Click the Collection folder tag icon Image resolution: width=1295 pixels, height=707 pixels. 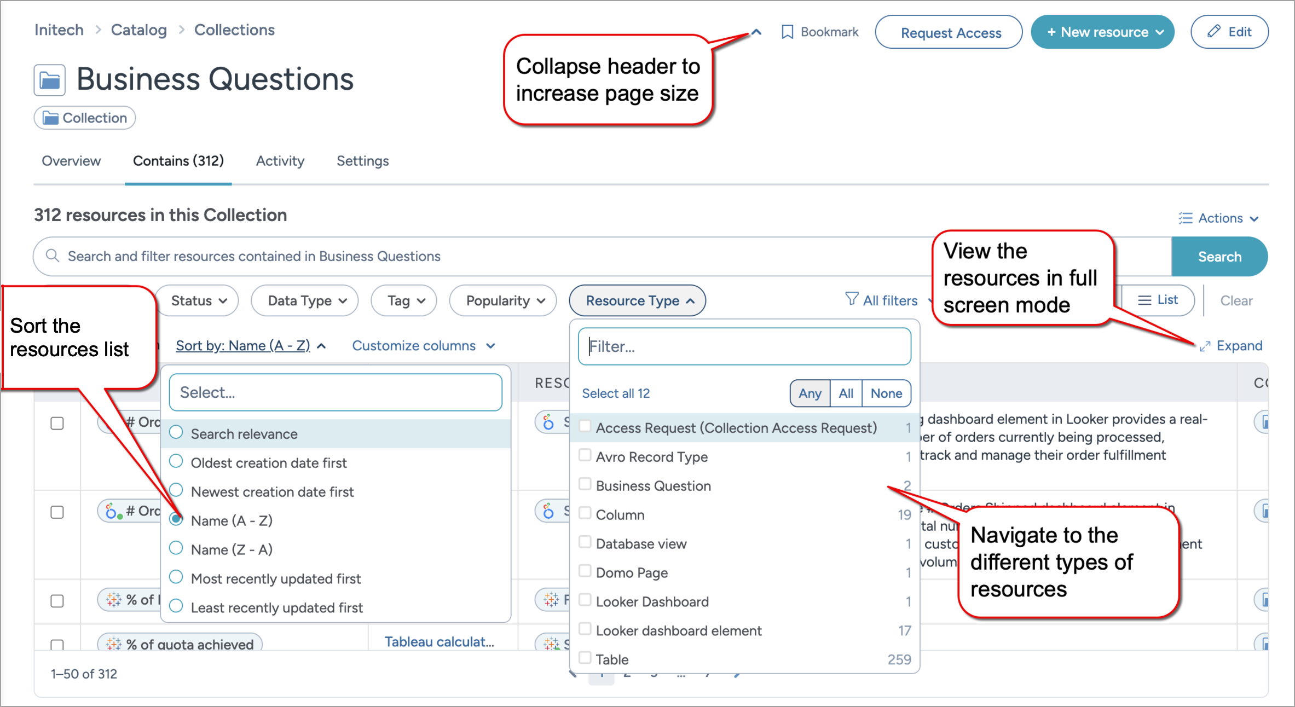tap(51, 118)
